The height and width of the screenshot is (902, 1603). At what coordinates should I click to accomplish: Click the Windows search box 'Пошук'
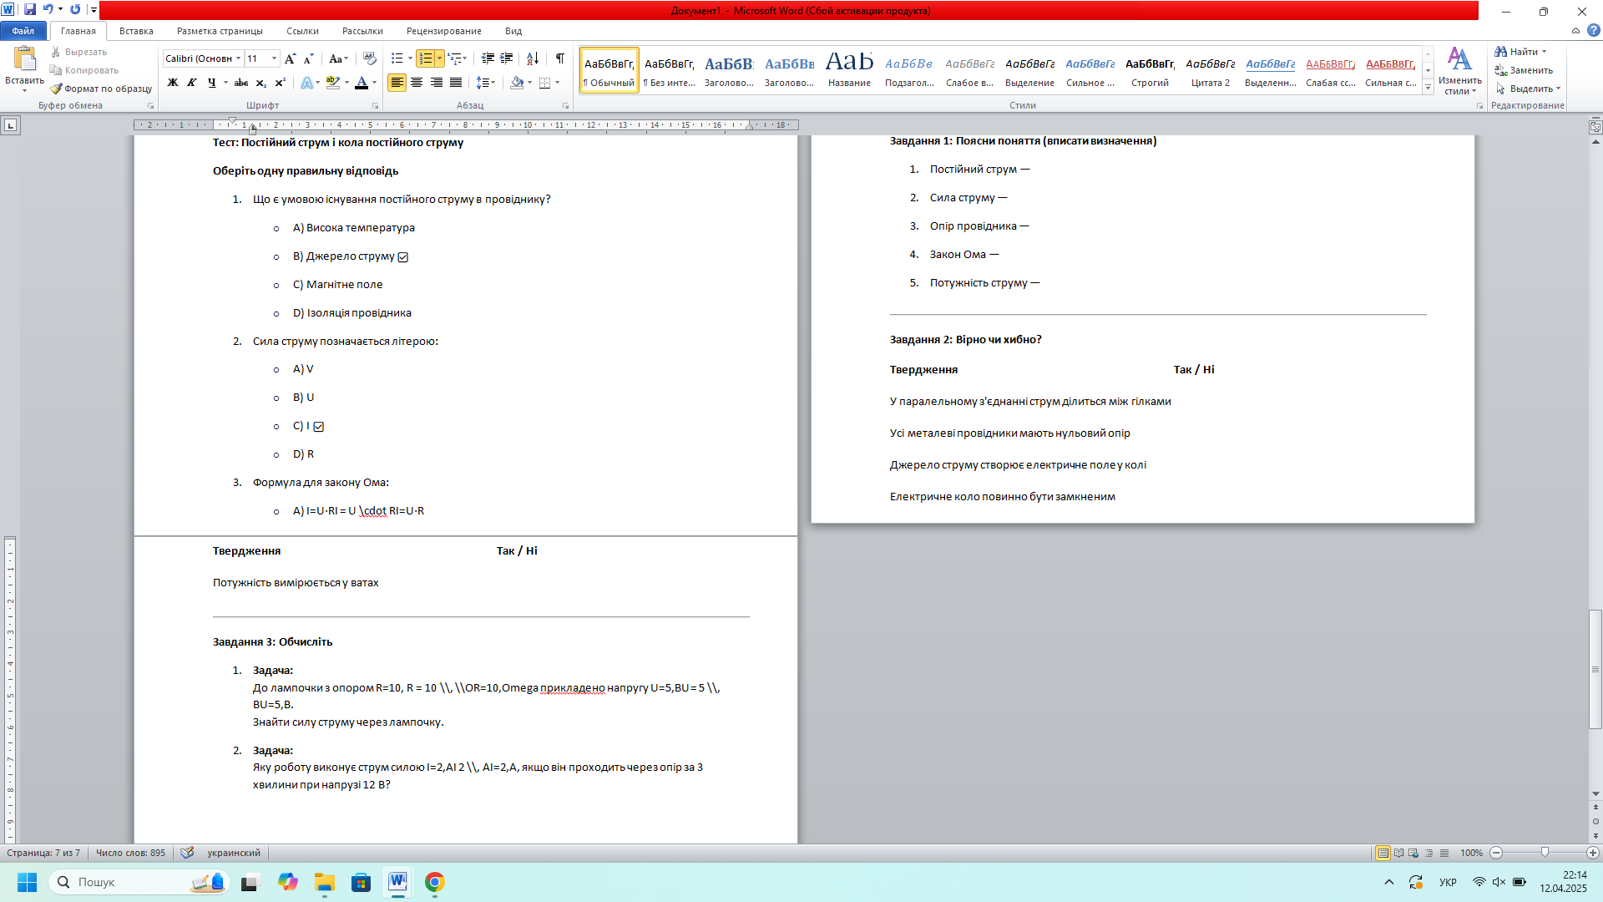coord(139,882)
